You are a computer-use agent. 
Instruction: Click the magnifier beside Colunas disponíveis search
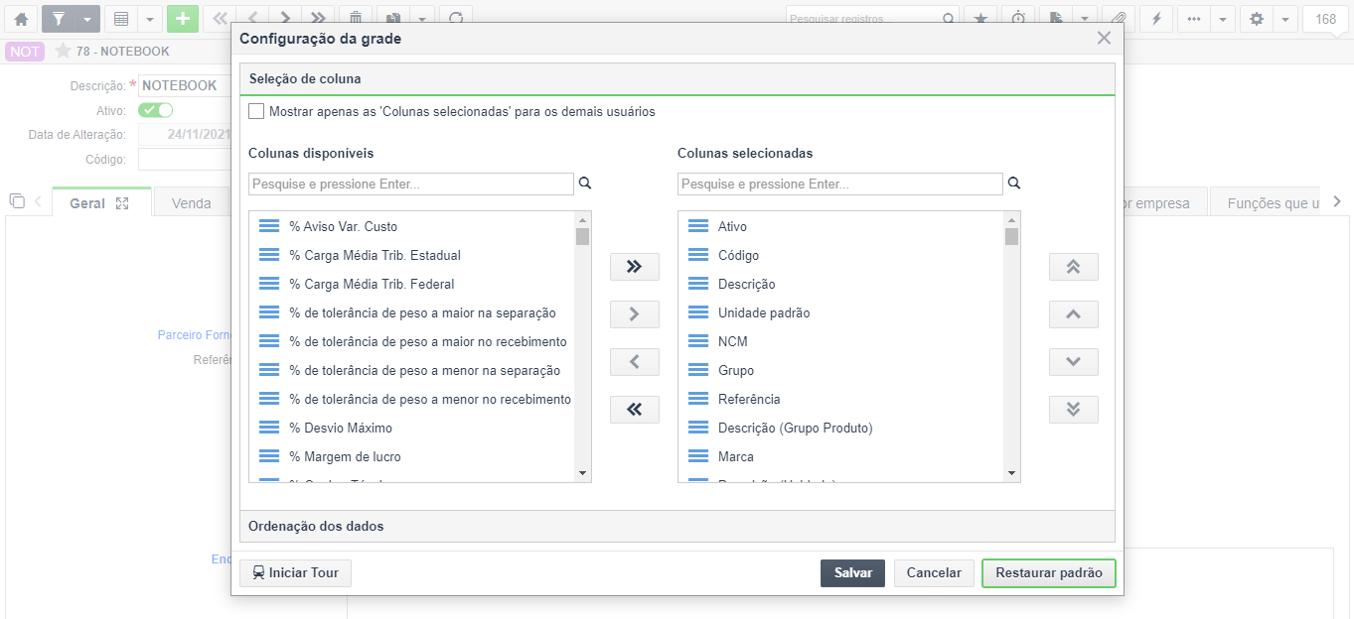pyautogui.click(x=585, y=184)
